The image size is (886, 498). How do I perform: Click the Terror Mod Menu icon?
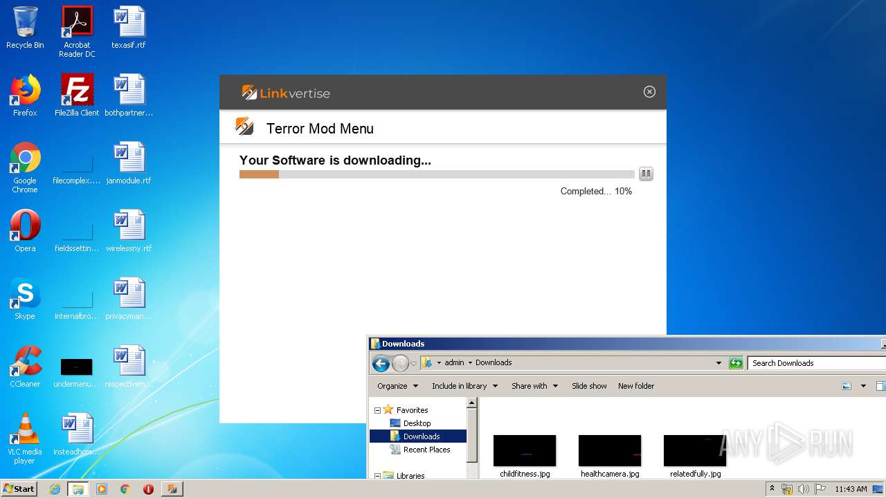244,127
